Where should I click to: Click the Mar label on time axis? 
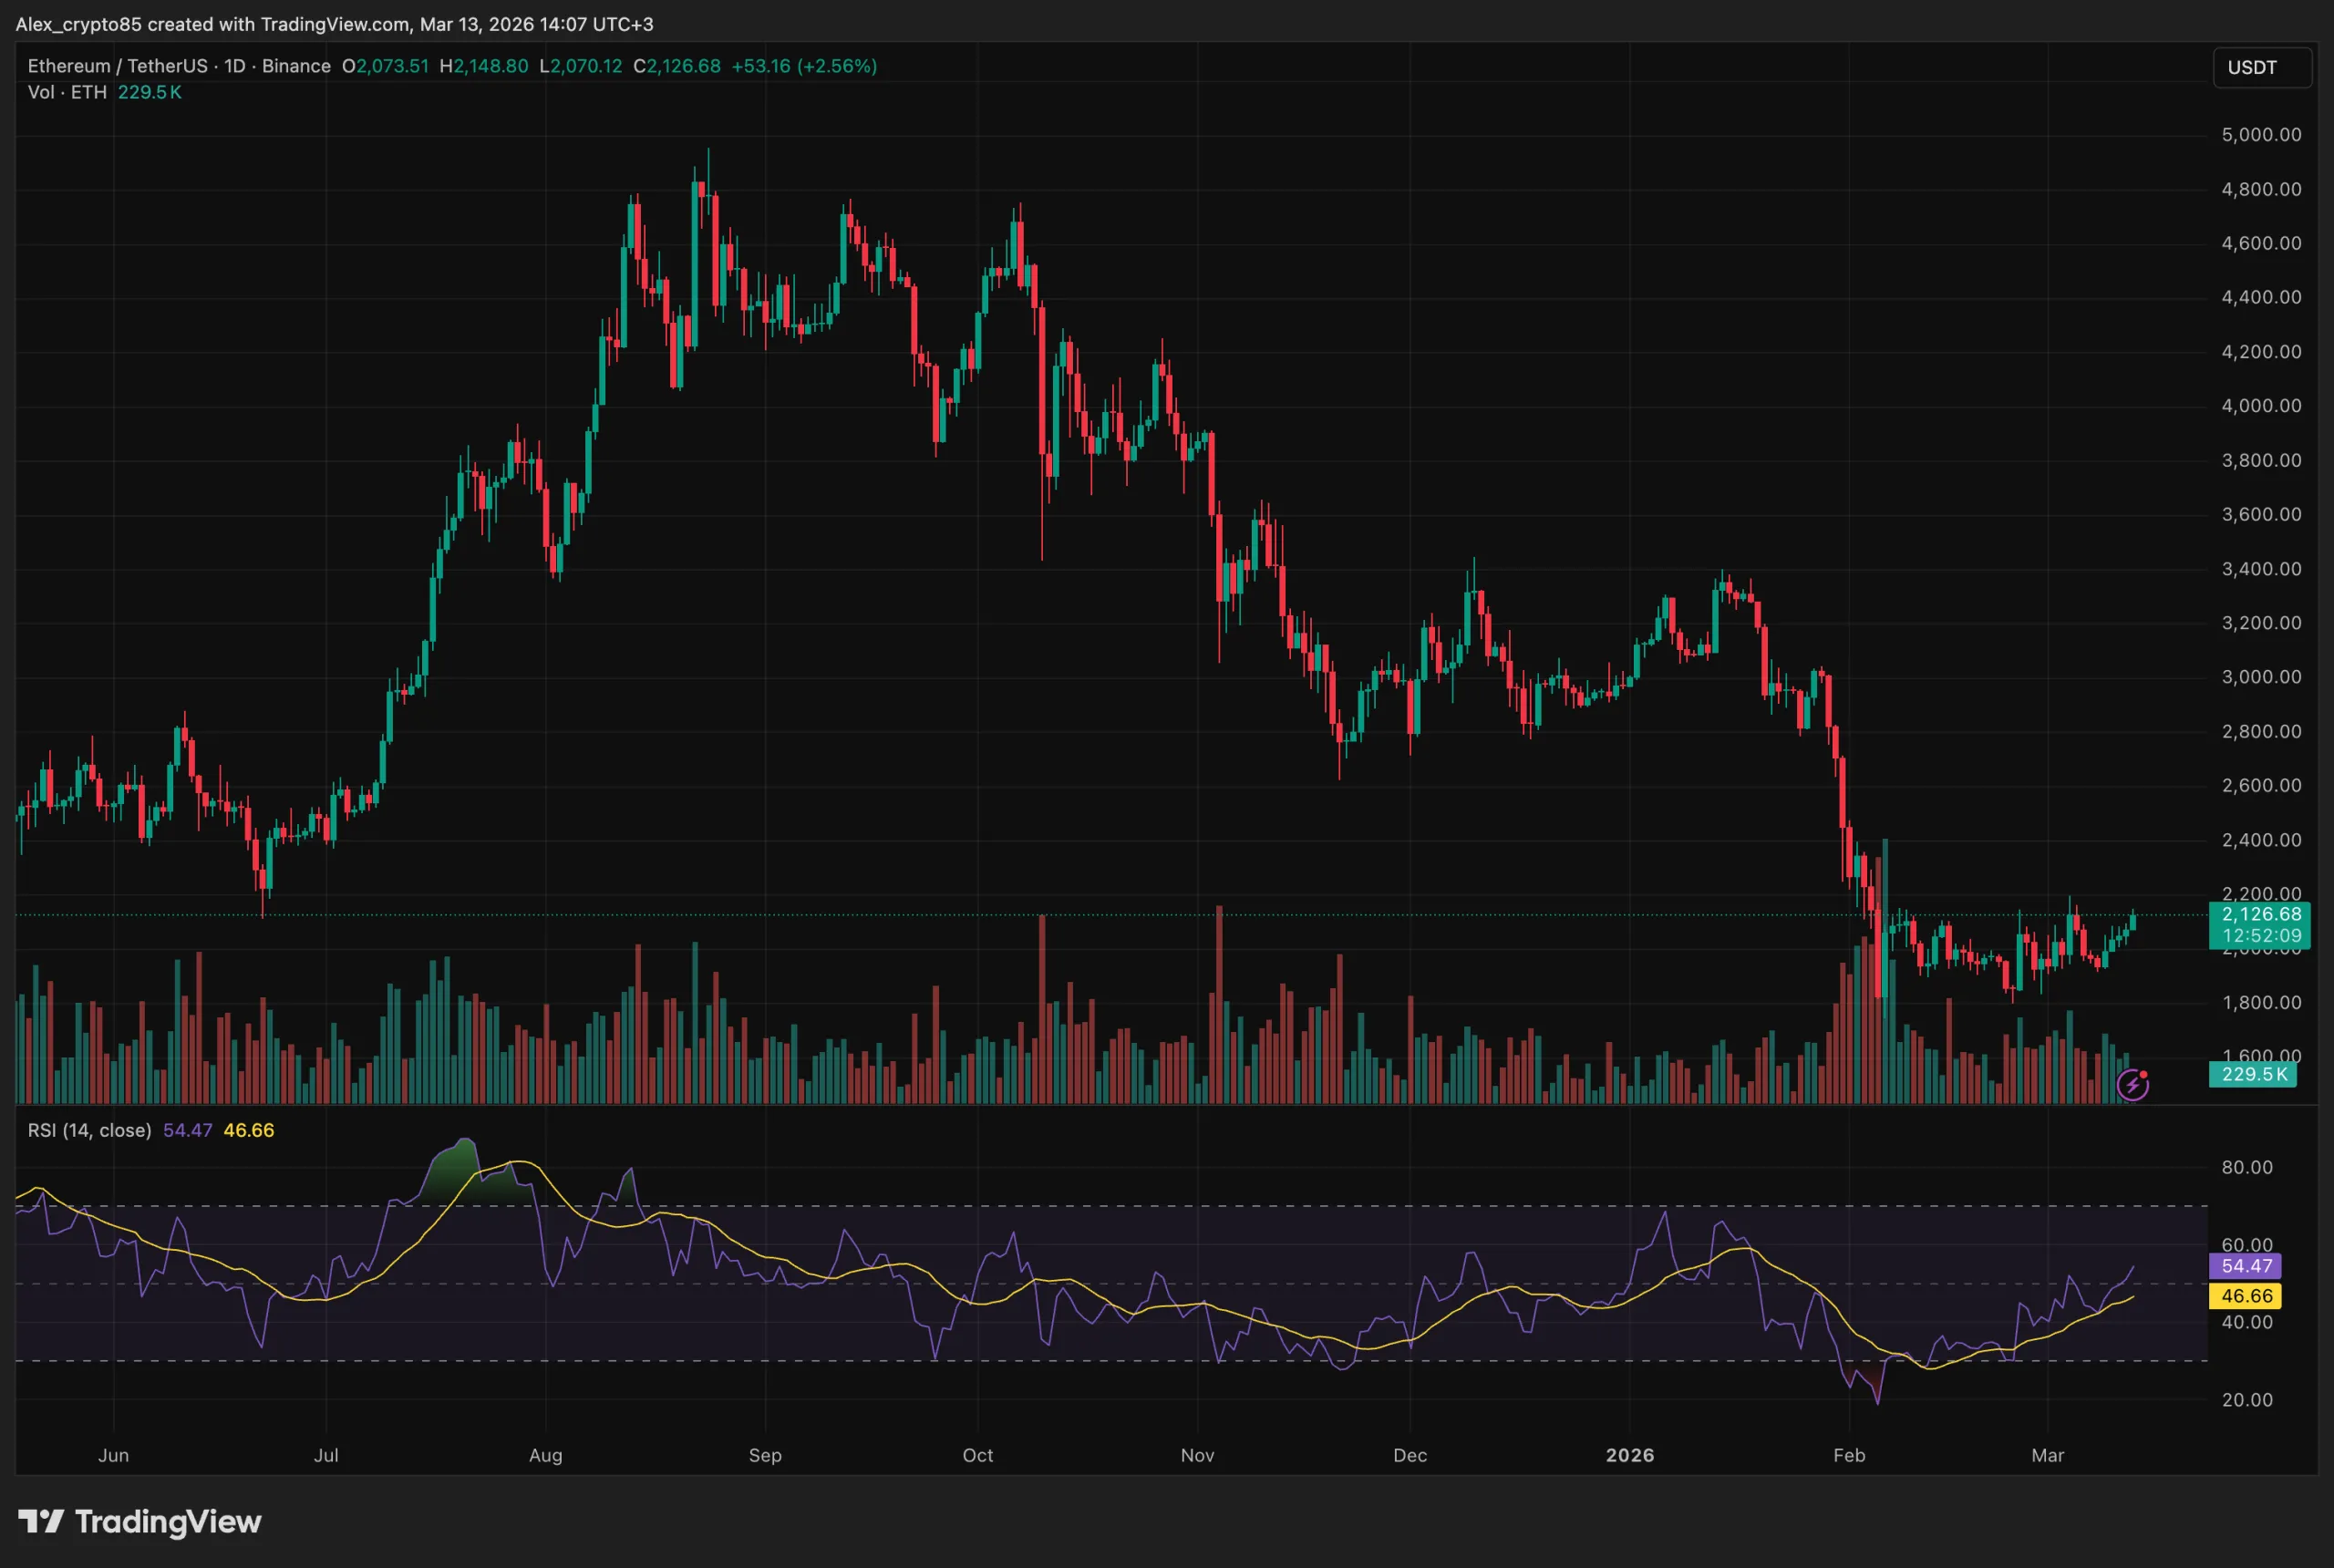coord(2047,1455)
